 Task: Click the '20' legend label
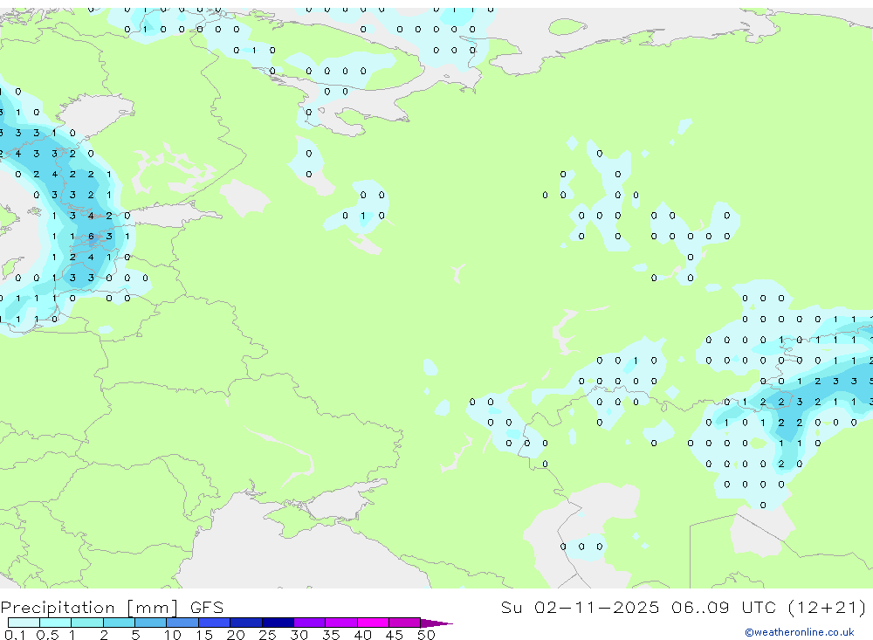coord(236,635)
